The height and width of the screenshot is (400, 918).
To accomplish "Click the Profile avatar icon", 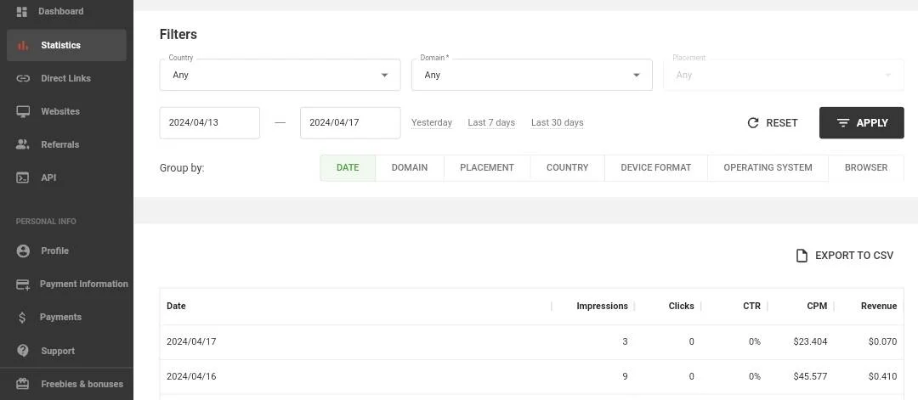I will [x=23, y=251].
